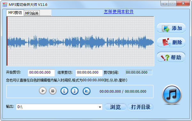Minimize the MP3剪切合并大师 window
Screen dimensions: 192x121
click(x=165, y=4)
